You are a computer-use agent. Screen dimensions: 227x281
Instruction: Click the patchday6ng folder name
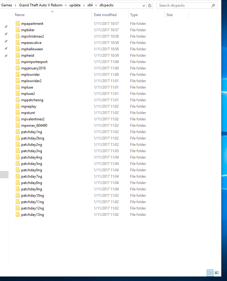coord(31,170)
